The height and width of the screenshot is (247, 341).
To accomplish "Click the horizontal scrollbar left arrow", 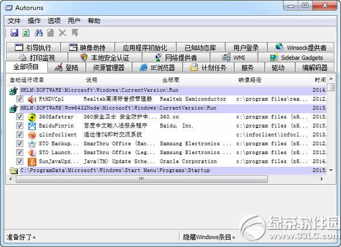I will [x=11, y=179].
